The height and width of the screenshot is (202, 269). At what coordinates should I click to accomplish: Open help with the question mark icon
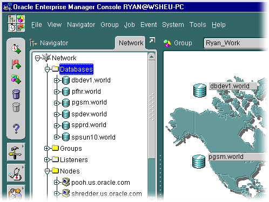(16, 129)
